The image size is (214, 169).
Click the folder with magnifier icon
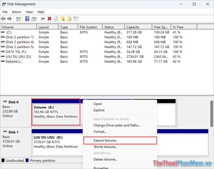69,19
